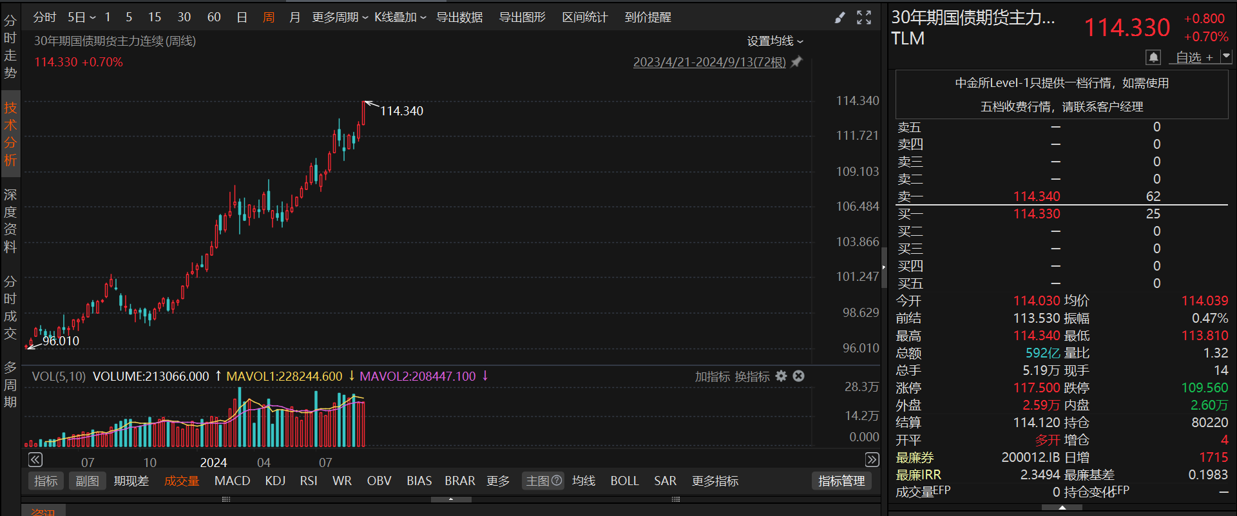Image resolution: width=1237 pixels, height=516 pixels.
Task: Switch sub-chart to 期现差
Action: tap(131, 481)
